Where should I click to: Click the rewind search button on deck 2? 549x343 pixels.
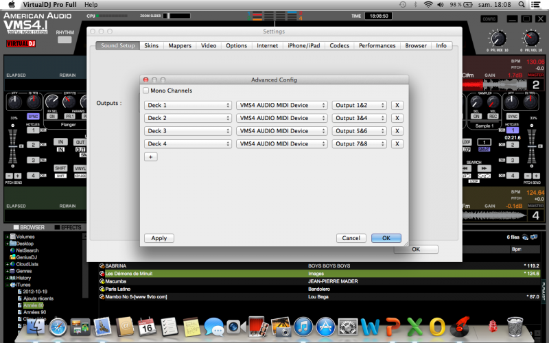tap(467, 168)
